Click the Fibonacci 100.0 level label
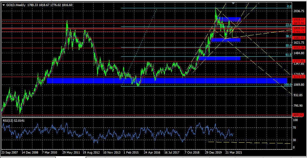 pyautogui.click(x=288, y=85)
